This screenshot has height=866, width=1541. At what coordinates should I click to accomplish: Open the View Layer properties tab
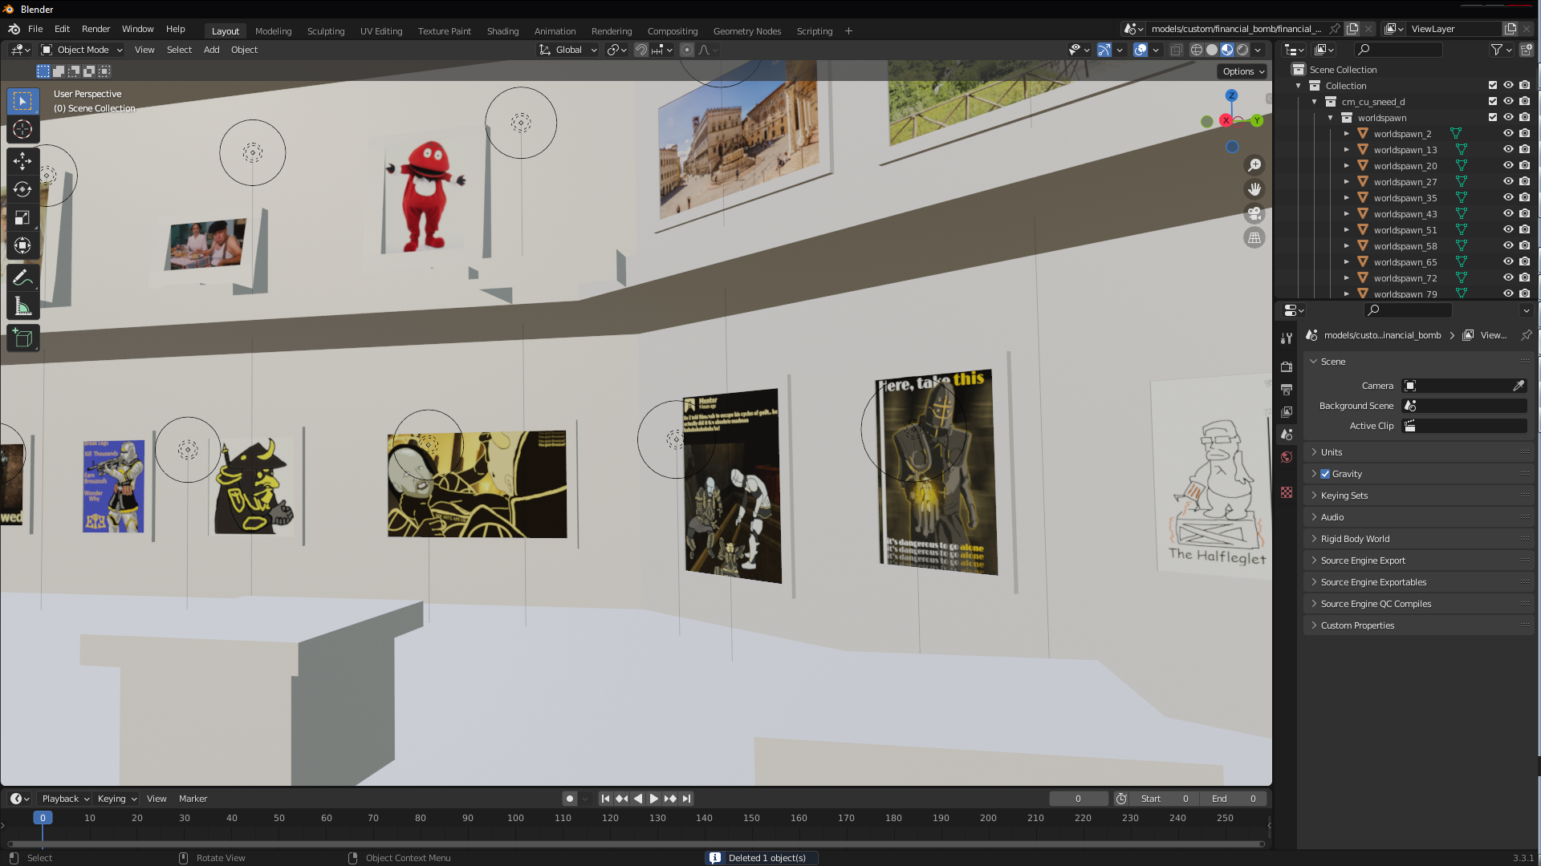1287,411
